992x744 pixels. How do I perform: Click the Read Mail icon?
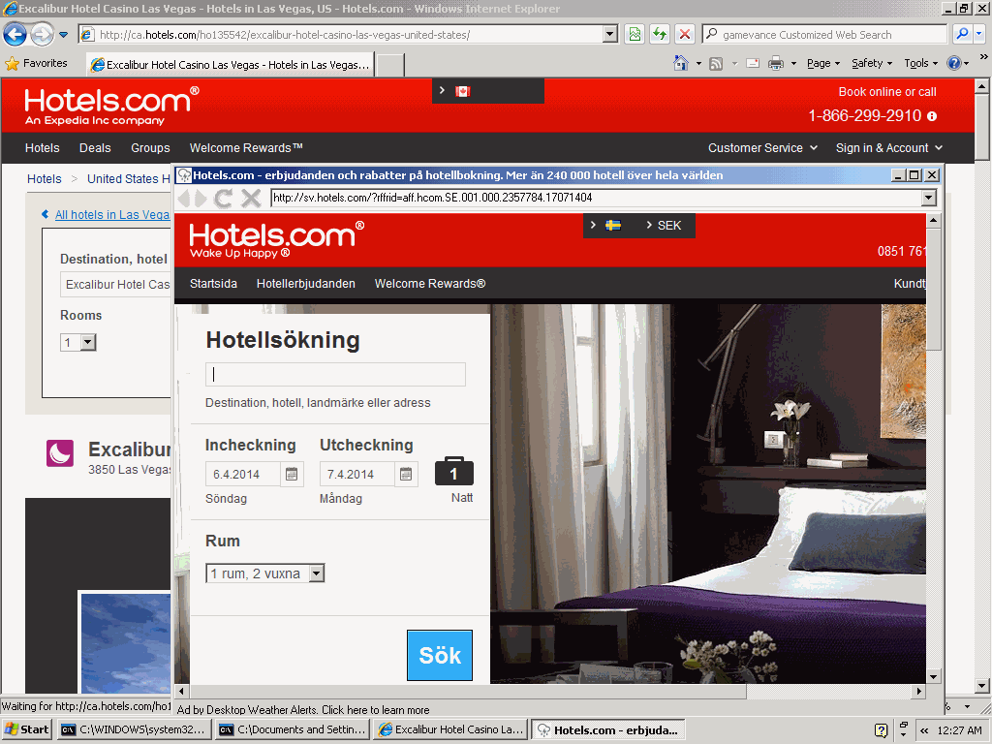pyautogui.click(x=753, y=63)
